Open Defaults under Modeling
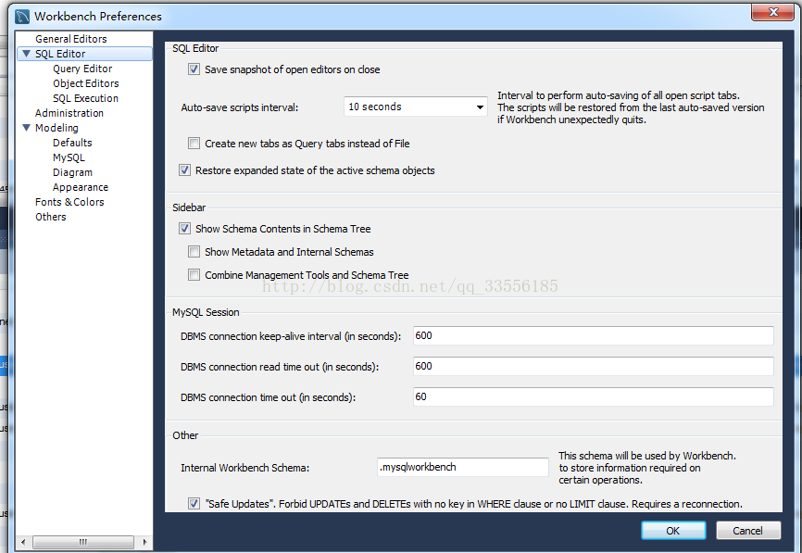Viewport: 802px width, 553px height. pyautogui.click(x=72, y=143)
